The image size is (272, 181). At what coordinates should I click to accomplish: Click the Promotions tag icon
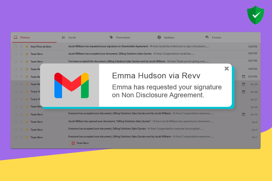click(x=111, y=37)
